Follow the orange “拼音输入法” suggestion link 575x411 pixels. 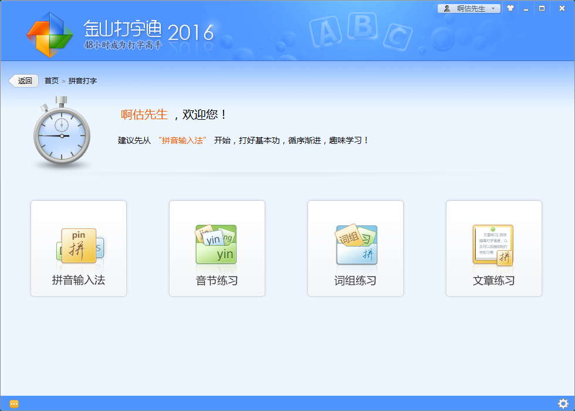coord(182,141)
